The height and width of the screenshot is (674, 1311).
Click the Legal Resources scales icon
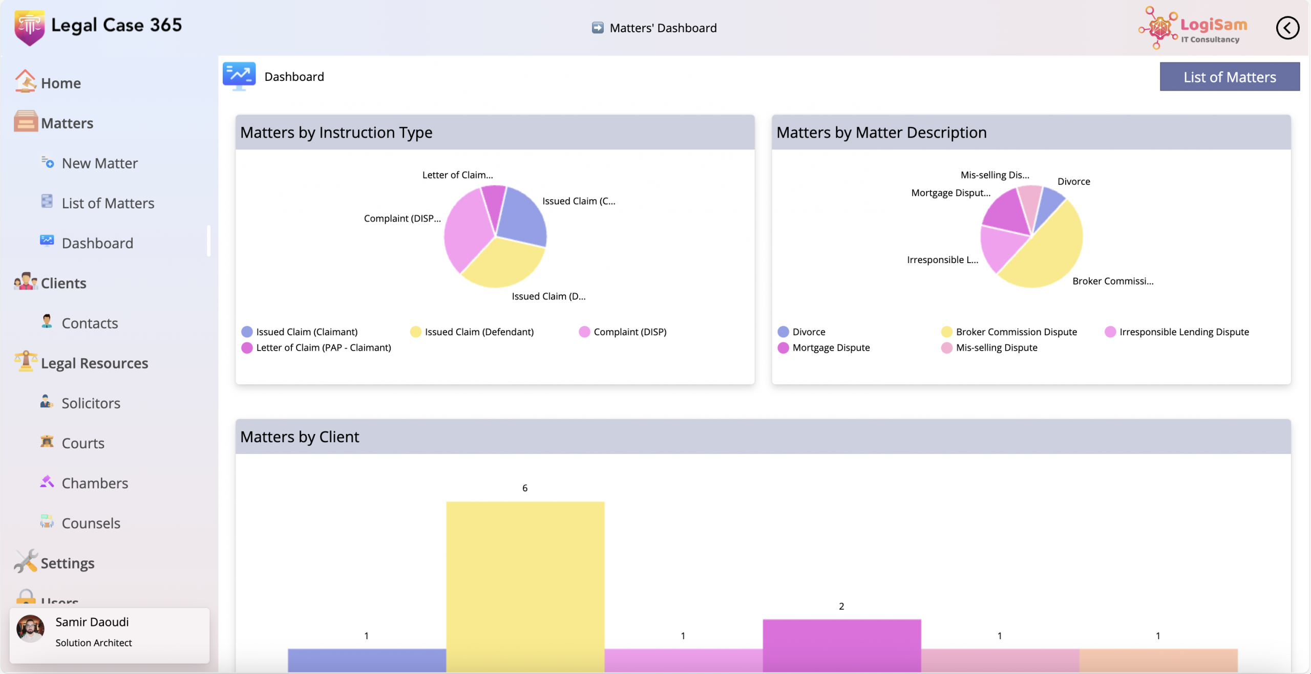26,362
